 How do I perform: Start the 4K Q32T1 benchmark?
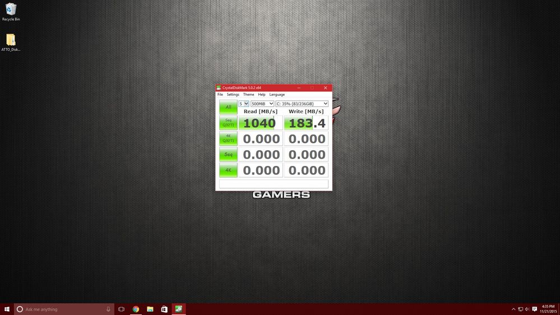coord(228,138)
